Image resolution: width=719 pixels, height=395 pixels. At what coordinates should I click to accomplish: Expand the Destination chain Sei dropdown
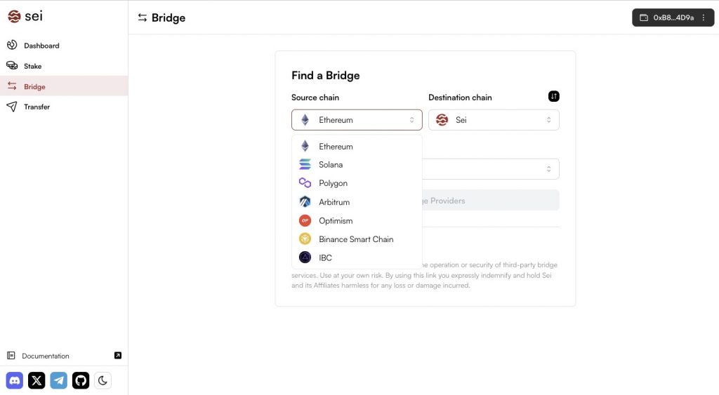494,120
